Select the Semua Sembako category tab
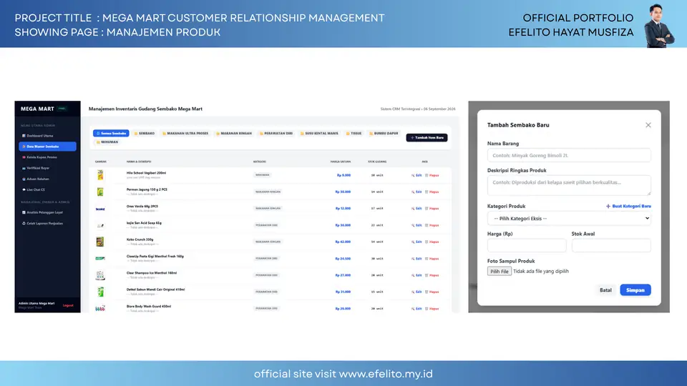The height and width of the screenshot is (386, 687). coord(111,134)
